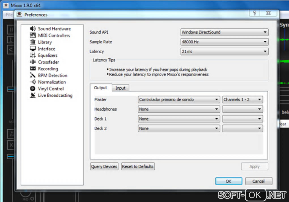The height and width of the screenshot is (202, 289).
Task: Click the Preferences dialog title icon
Action: 19,14
